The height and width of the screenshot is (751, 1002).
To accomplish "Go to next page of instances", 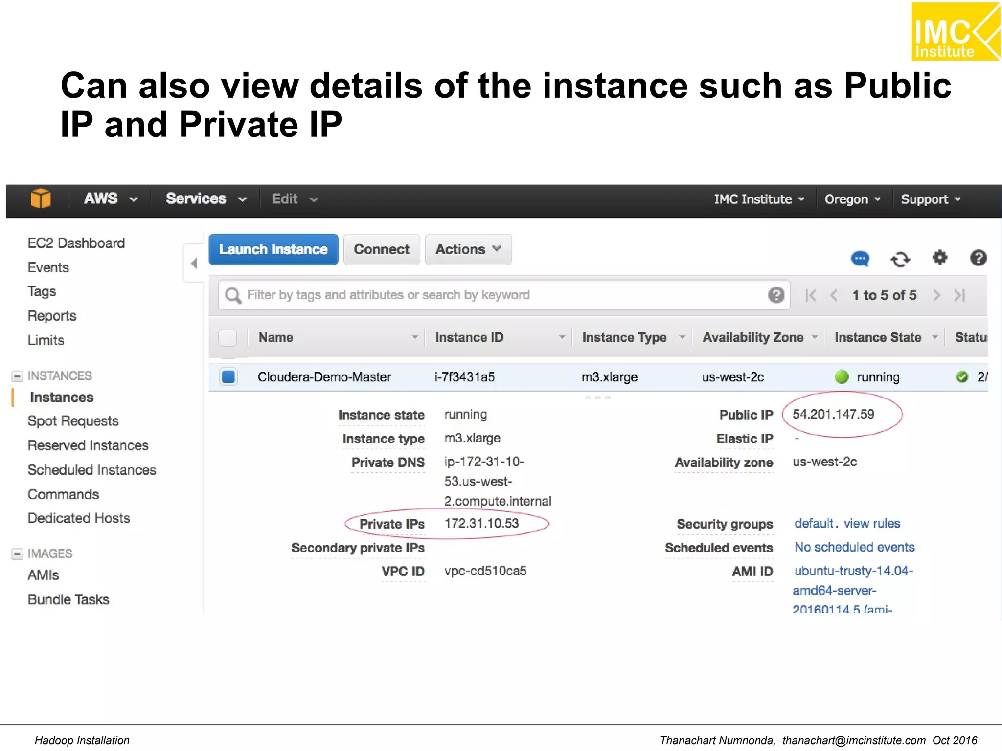I will click(x=936, y=295).
